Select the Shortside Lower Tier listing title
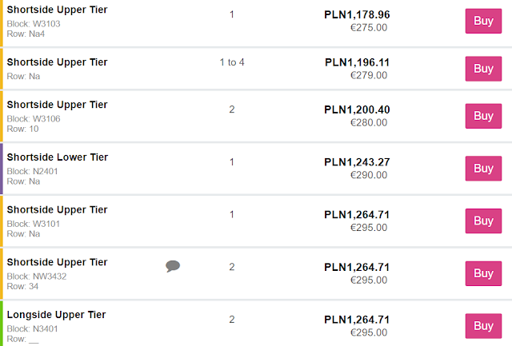This screenshot has width=512, height=346. [x=57, y=157]
